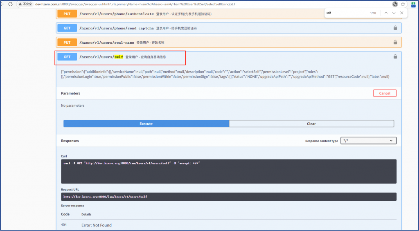Viewport: 419px width, 231px height.
Task: Jump to the next find match
Action: 394,13
